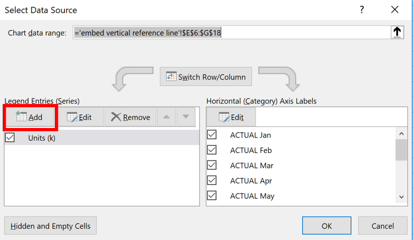The image size is (414, 240).
Task: Click the axis labels scroll up arrow
Action: 401,134
